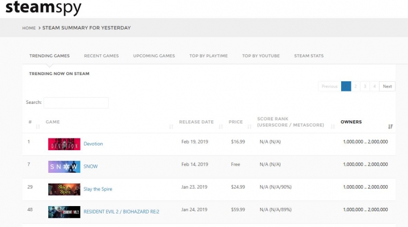Focus the Search input field
408x227 pixels.
pyautogui.click(x=76, y=103)
